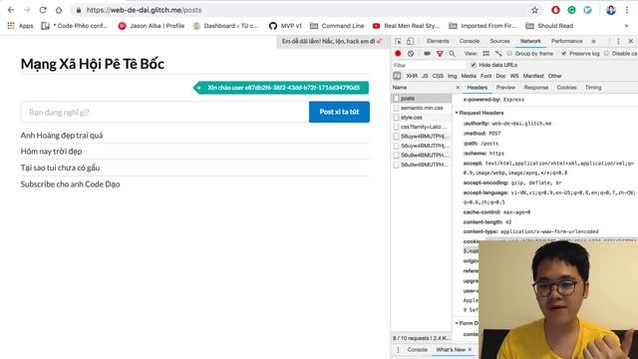Filter requests by WS
Image resolution: width=638 pixels, height=359 pixels.
(x=514, y=76)
